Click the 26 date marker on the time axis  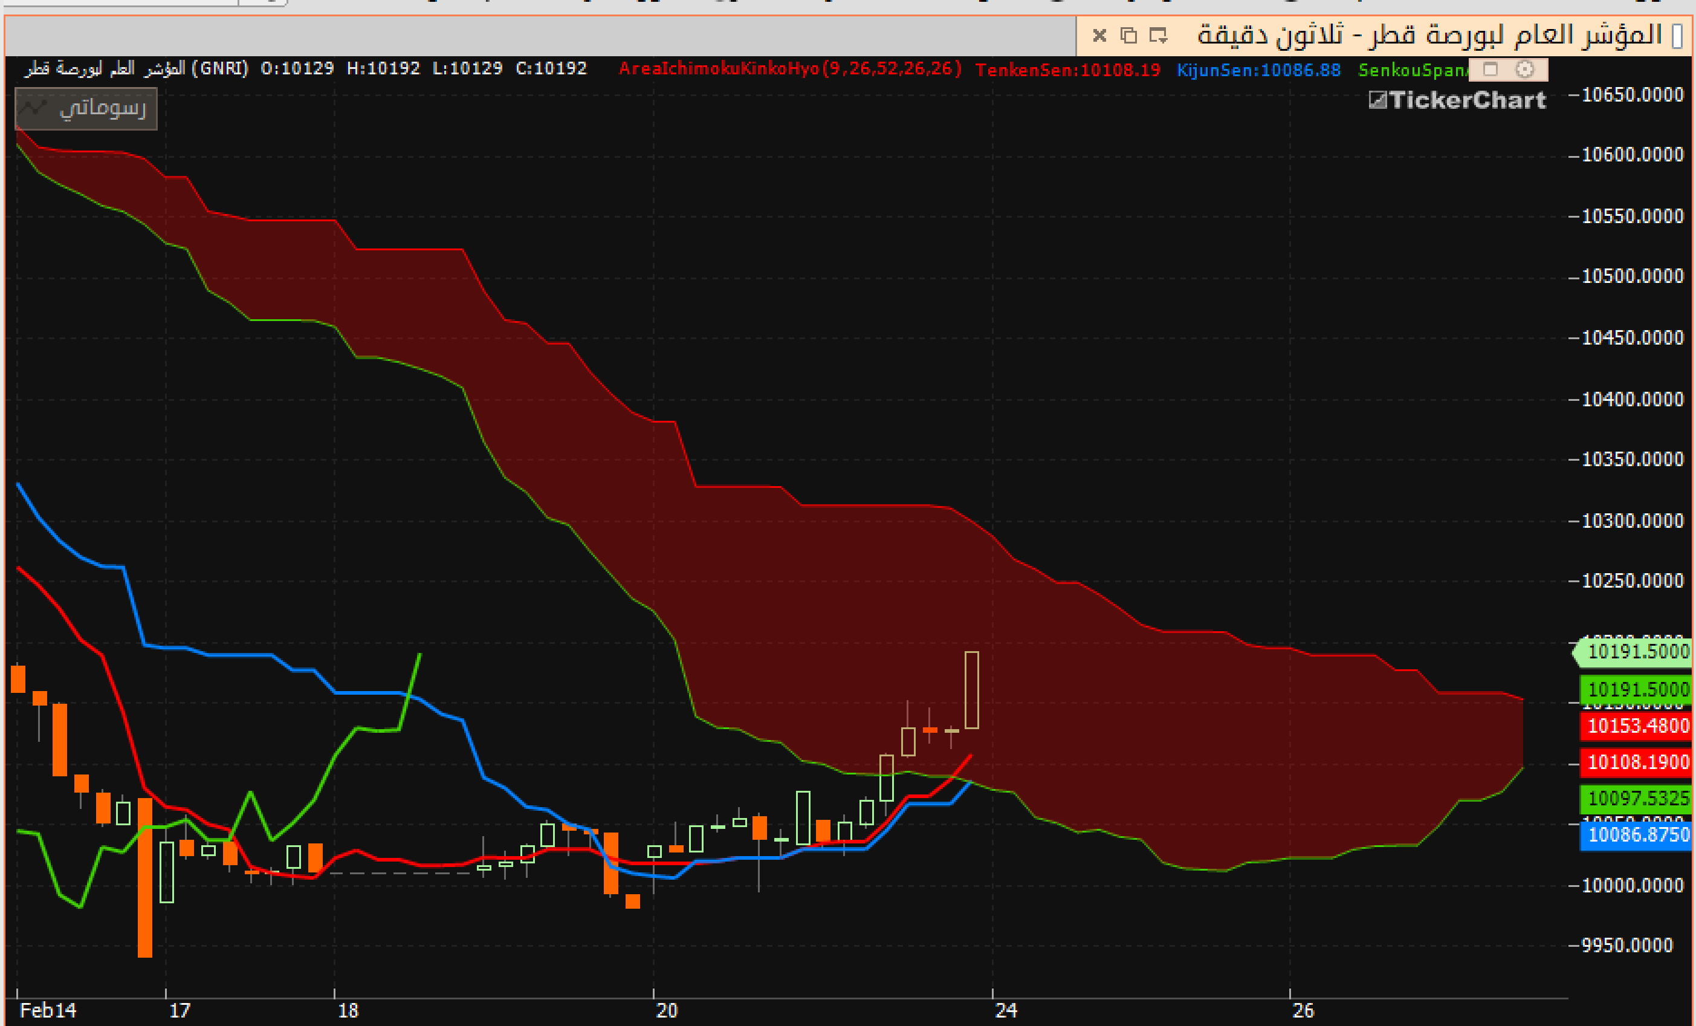(x=1303, y=1010)
